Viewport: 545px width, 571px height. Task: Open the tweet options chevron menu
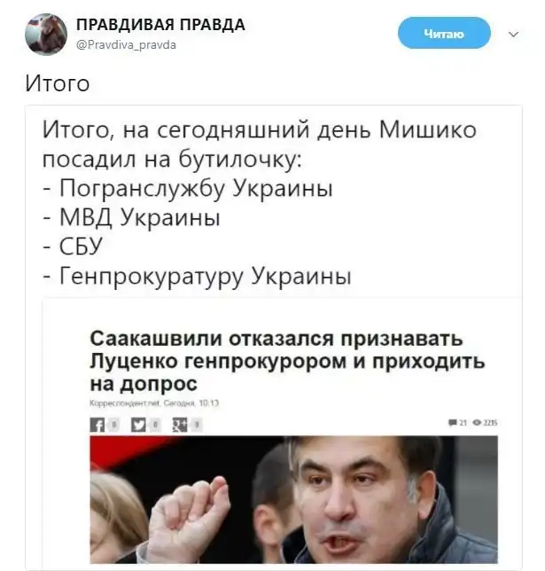[x=513, y=35]
